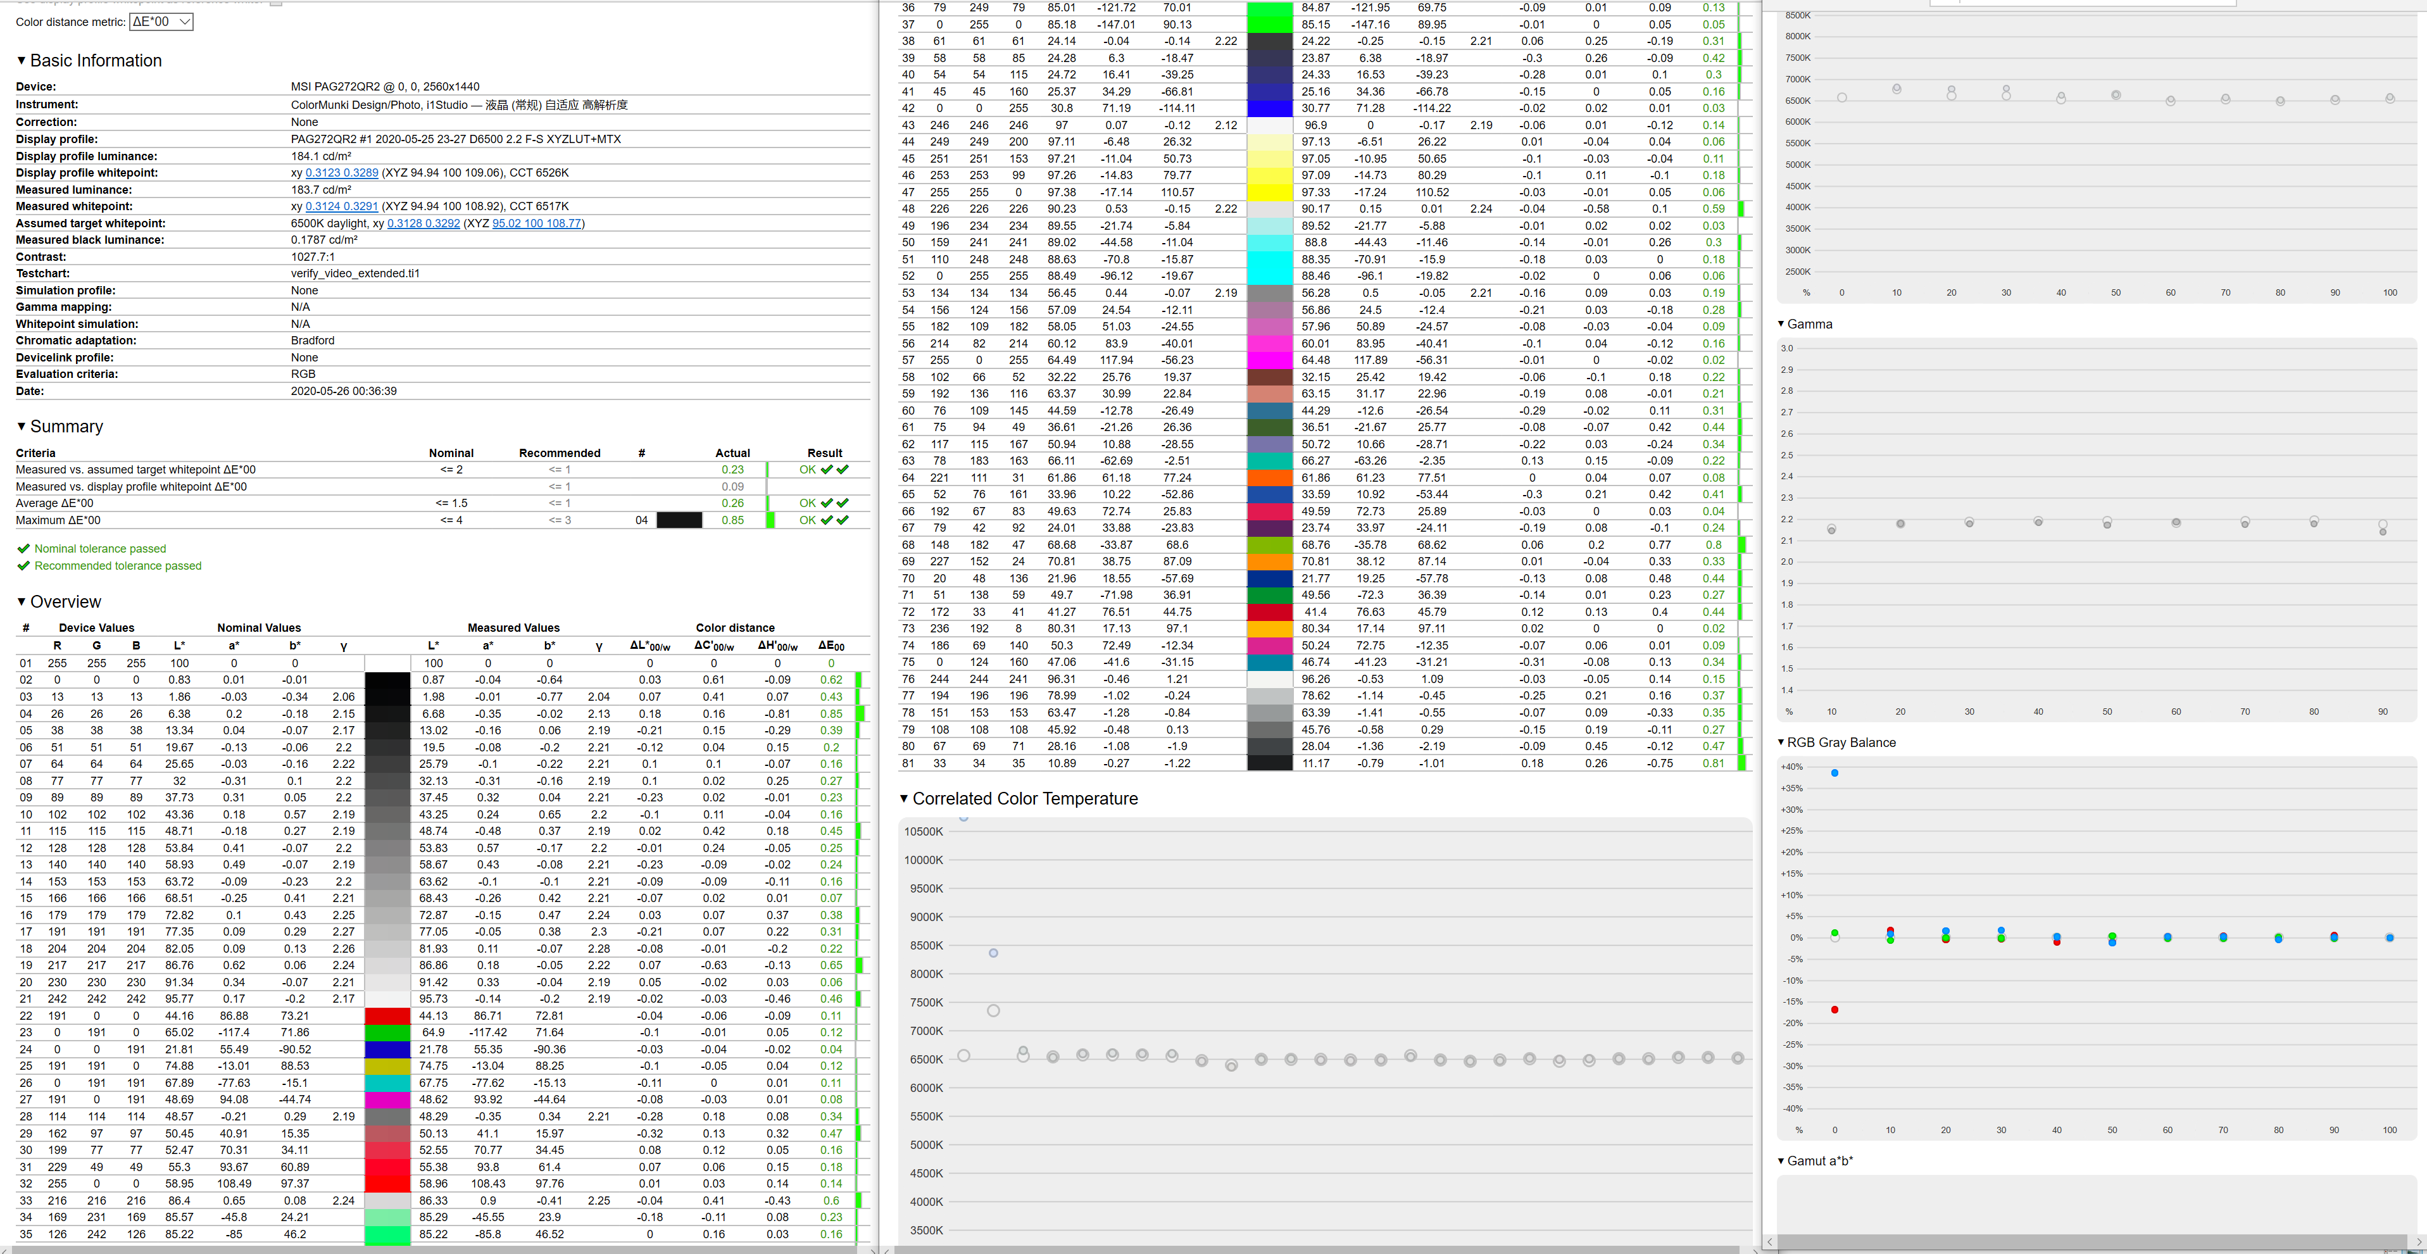Click the red swatch of patch 22

pos(387,1015)
